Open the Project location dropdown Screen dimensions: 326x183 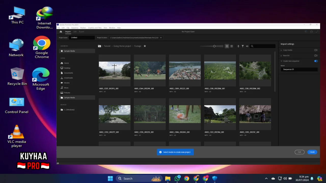136,38
